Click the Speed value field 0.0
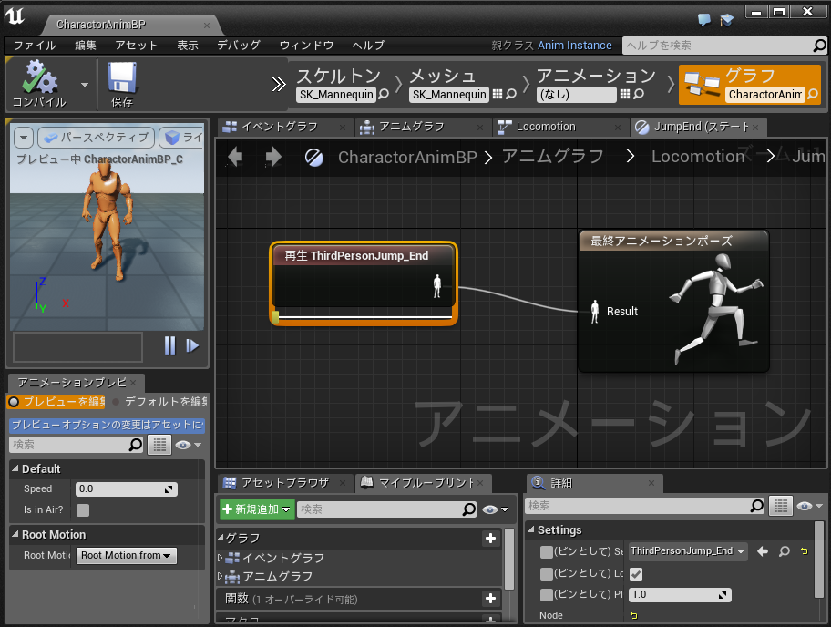Screen dimensions: 831x627 point(127,488)
